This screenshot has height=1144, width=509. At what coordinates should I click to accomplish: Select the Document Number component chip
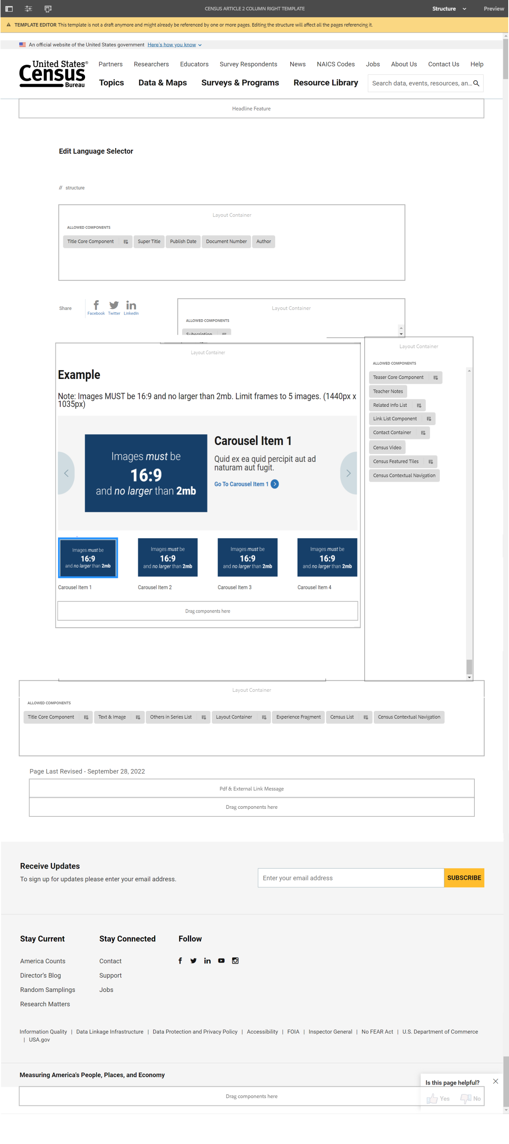click(226, 242)
